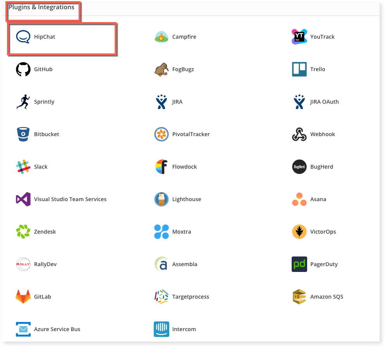Select the HipChat integration icon

click(x=23, y=37)
